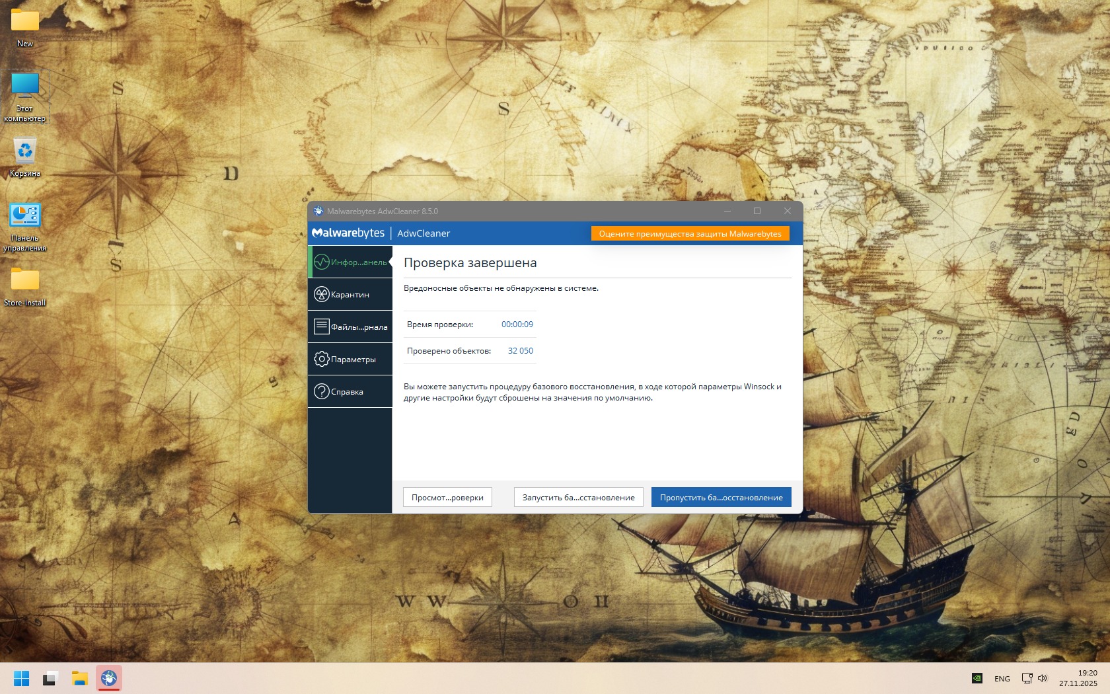Click the Malwarebytes logo in header
The image size is (1110, 694).
click(x=348, y=233)
